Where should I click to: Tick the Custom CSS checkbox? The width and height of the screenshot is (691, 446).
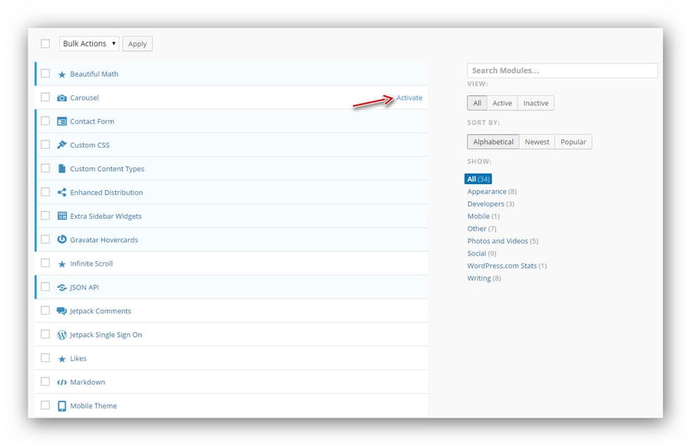pos(45,144)
